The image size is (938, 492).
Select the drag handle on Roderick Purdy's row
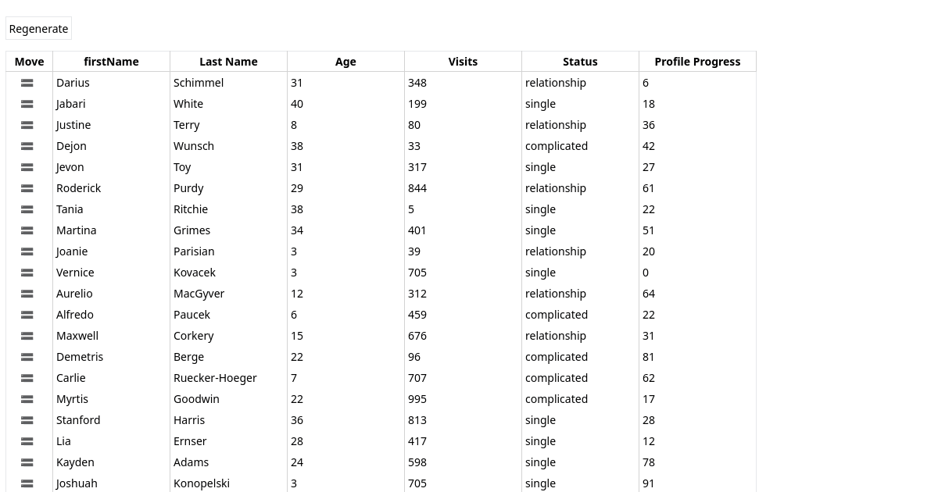[x=27, y=188]
